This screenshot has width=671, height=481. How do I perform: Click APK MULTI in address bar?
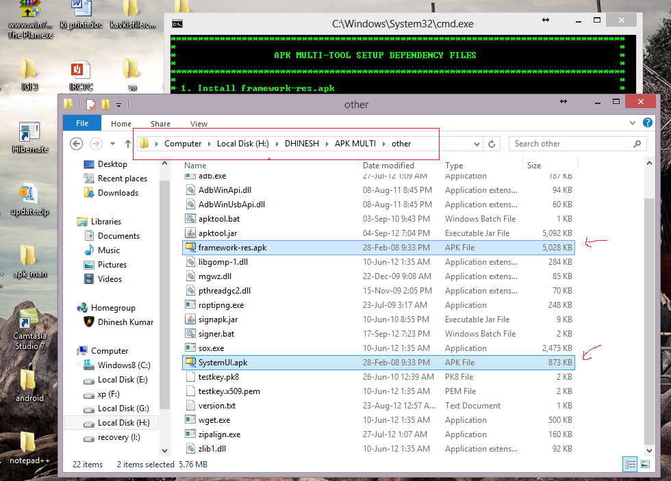tap(355, 144)
